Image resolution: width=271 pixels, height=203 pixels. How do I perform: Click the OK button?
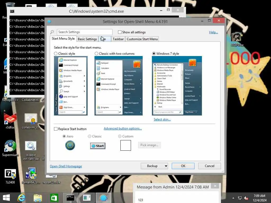183,166
